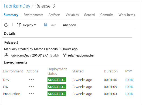
Task: Select the Production environment name
Action: click(x=12, y=94)
